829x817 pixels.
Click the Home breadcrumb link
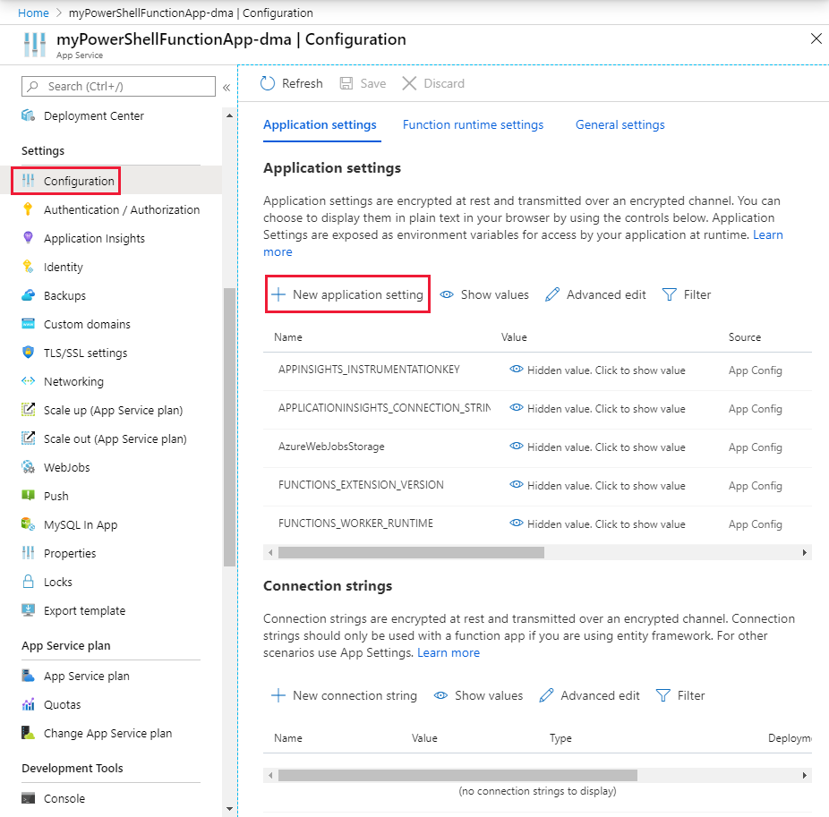click(x=33, y=13)
